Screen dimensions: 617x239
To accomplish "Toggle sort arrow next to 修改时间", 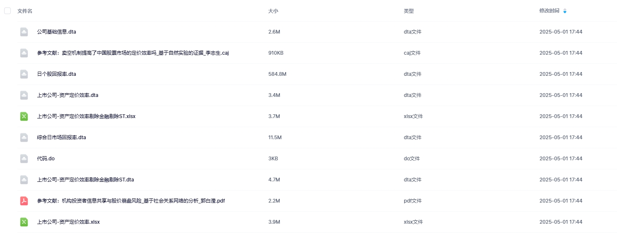I will tap(565, 11).
